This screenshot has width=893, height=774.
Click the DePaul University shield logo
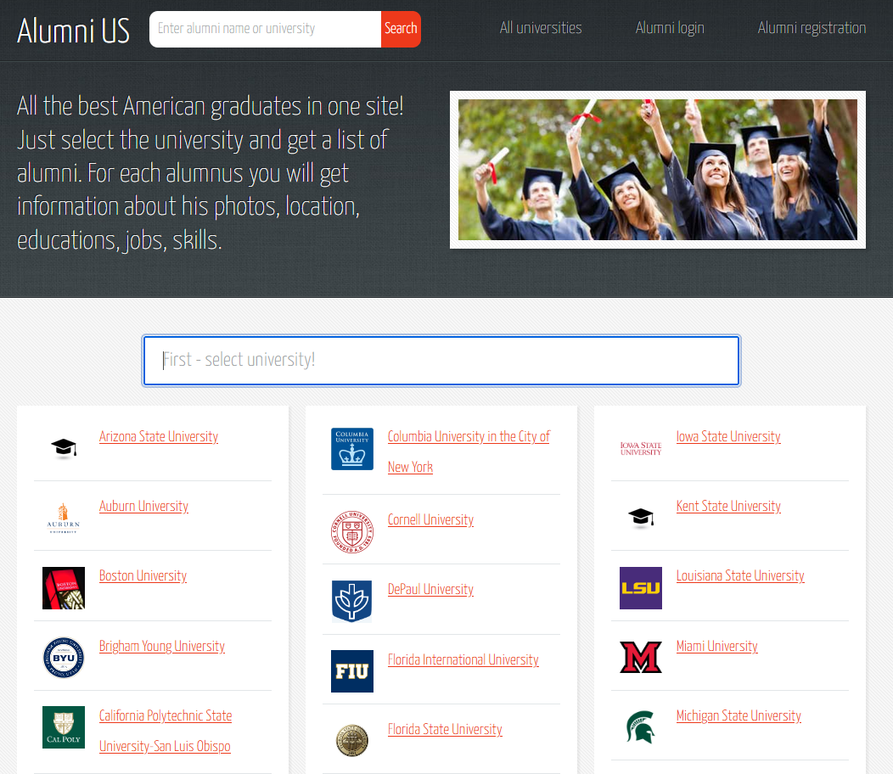coord(351,602)
